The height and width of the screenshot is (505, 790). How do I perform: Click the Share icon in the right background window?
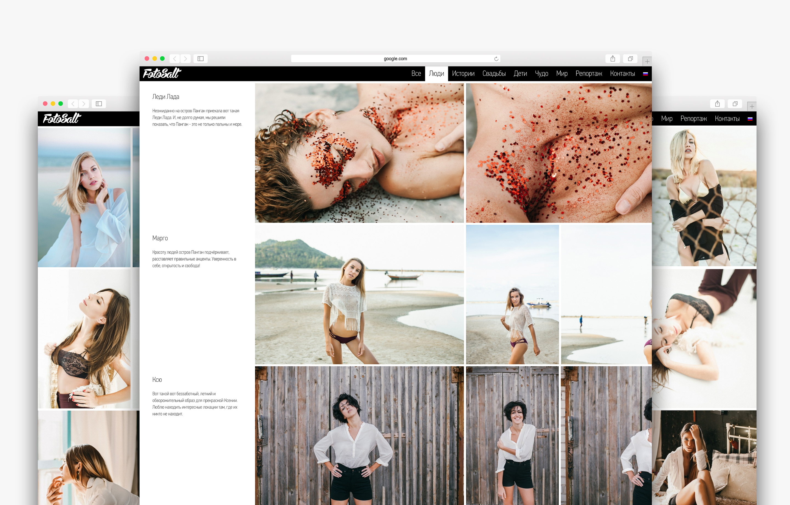[x=717, y=104]
